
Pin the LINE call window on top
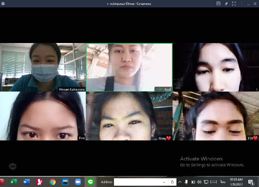[x=226, y=4]
